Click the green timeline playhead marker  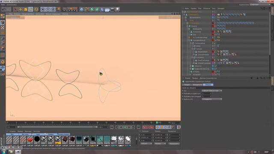pos(157,123)
